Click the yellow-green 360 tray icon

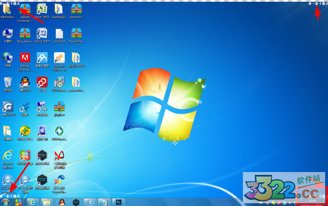click(273, 203)
